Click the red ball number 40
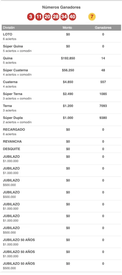Screen dimensions: 122x275 tap(72, 17)
